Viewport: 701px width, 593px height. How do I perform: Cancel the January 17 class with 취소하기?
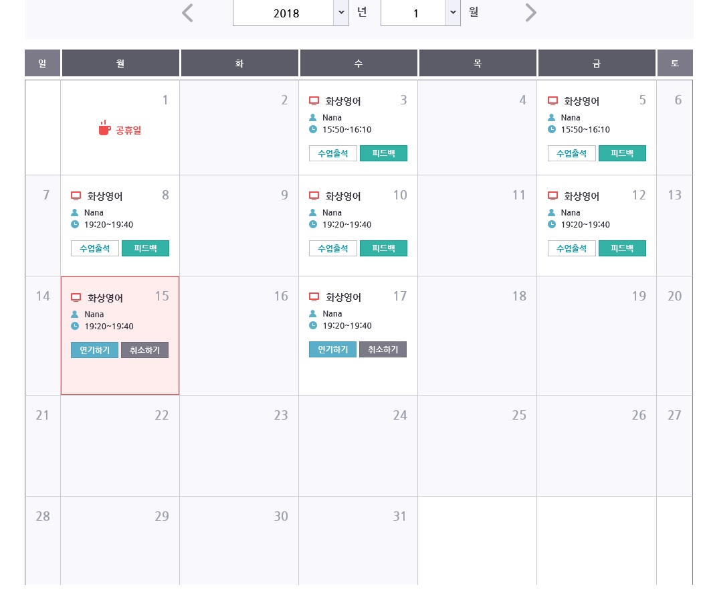pyautogui.click(x=383, y=349)
